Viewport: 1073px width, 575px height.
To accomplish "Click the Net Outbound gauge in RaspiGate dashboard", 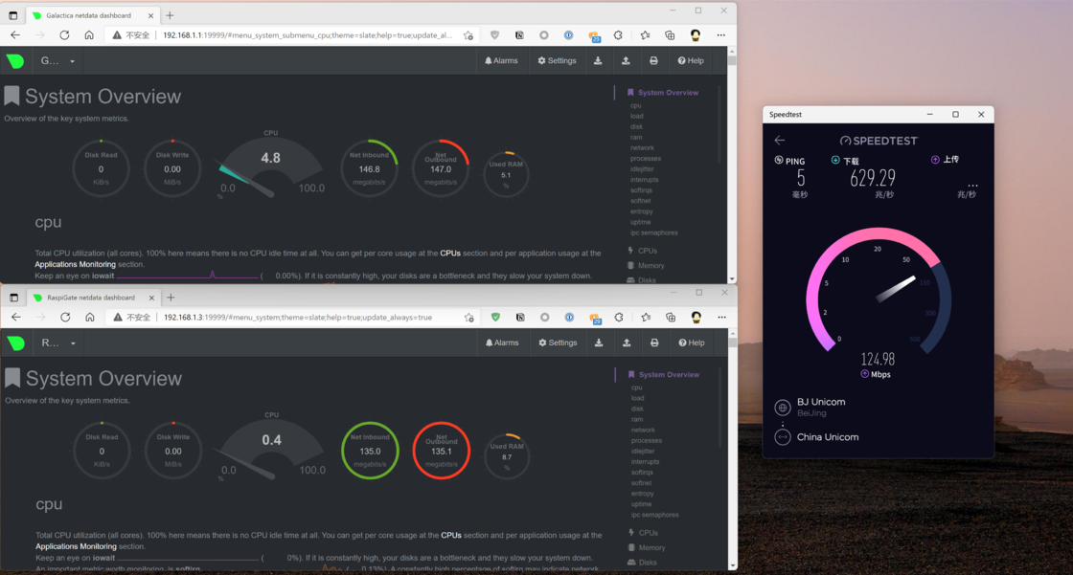I will pos(442,451).
